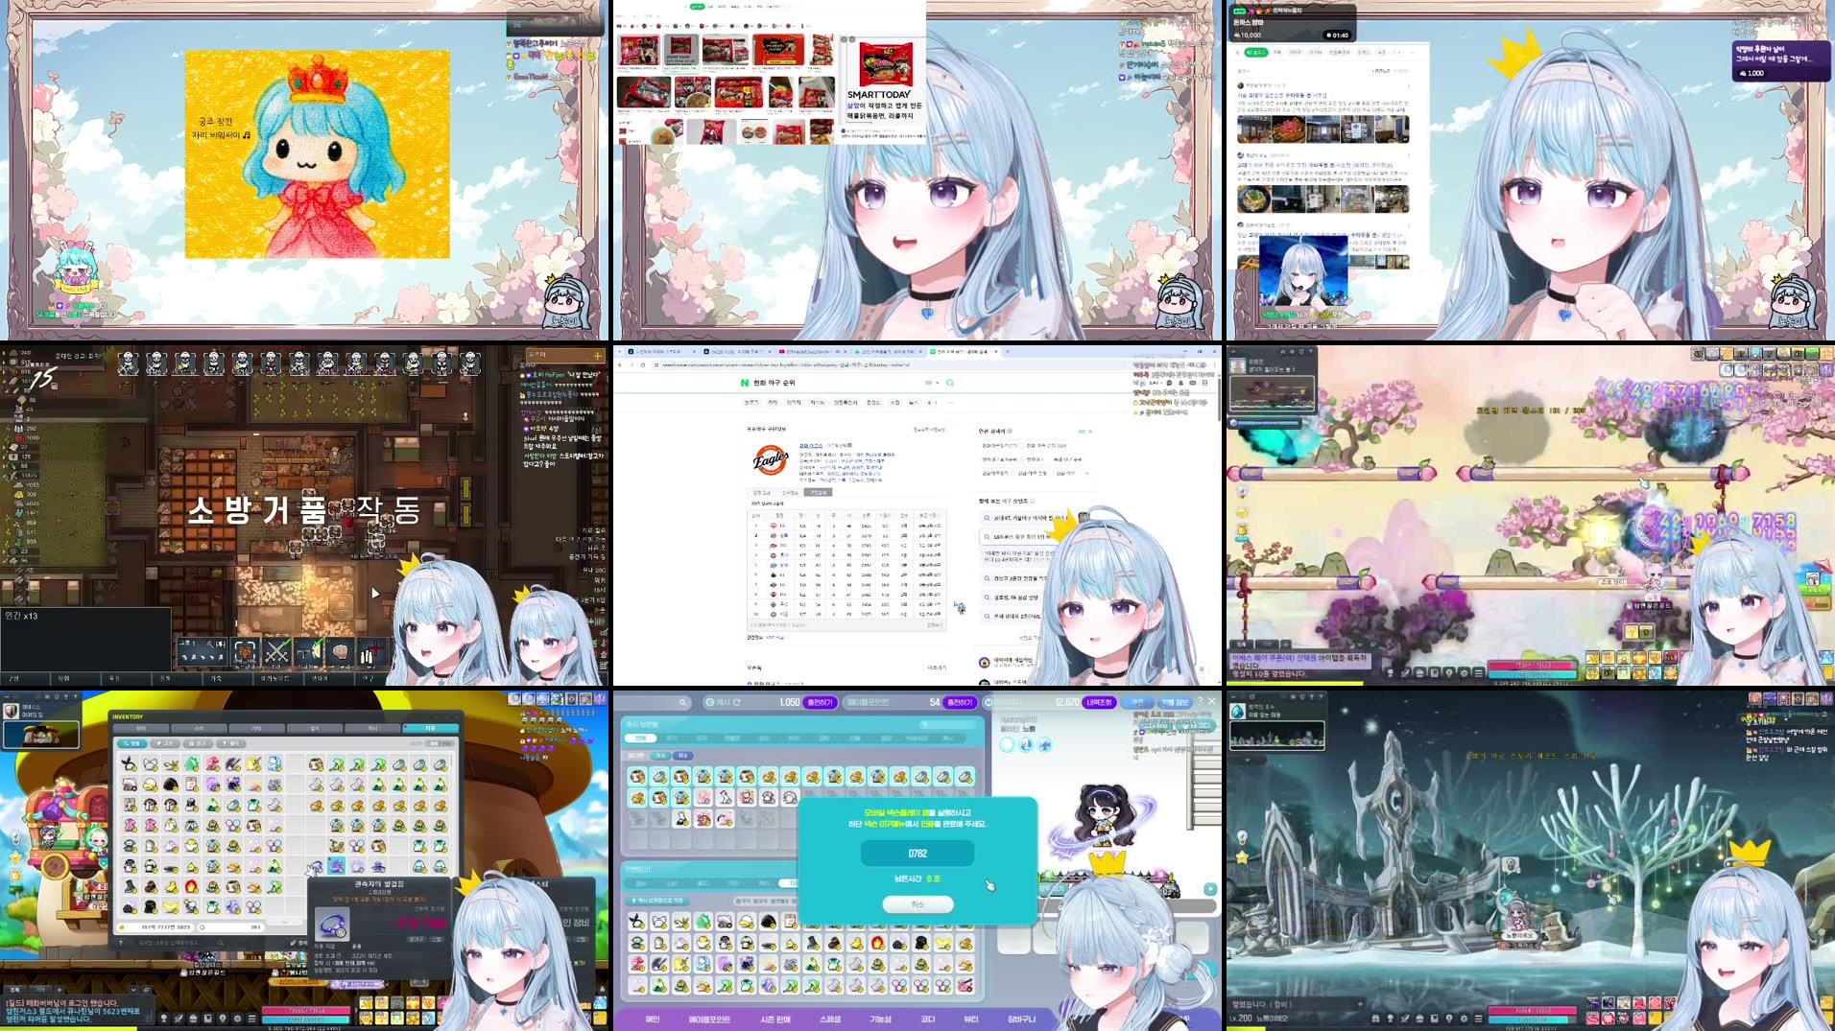1835x1031 pixels.
Task: Go to the 장바구니 cart tab
Action: [1021, 1019]
